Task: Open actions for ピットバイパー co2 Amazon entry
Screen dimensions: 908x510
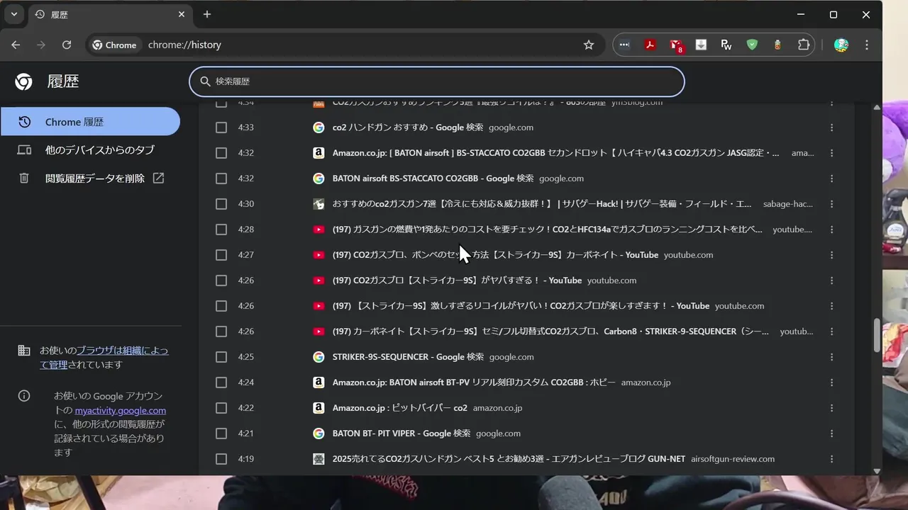Action: coord(831,408)
